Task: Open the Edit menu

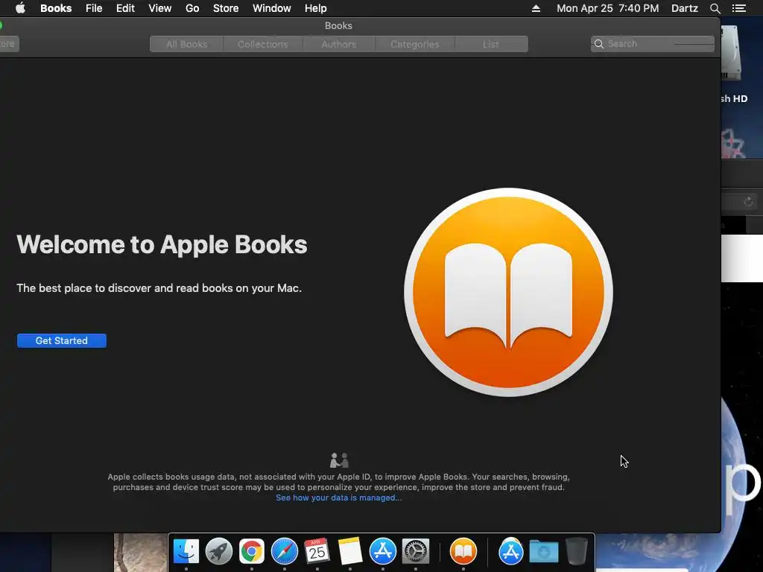Action: click(x=125, y=8)
